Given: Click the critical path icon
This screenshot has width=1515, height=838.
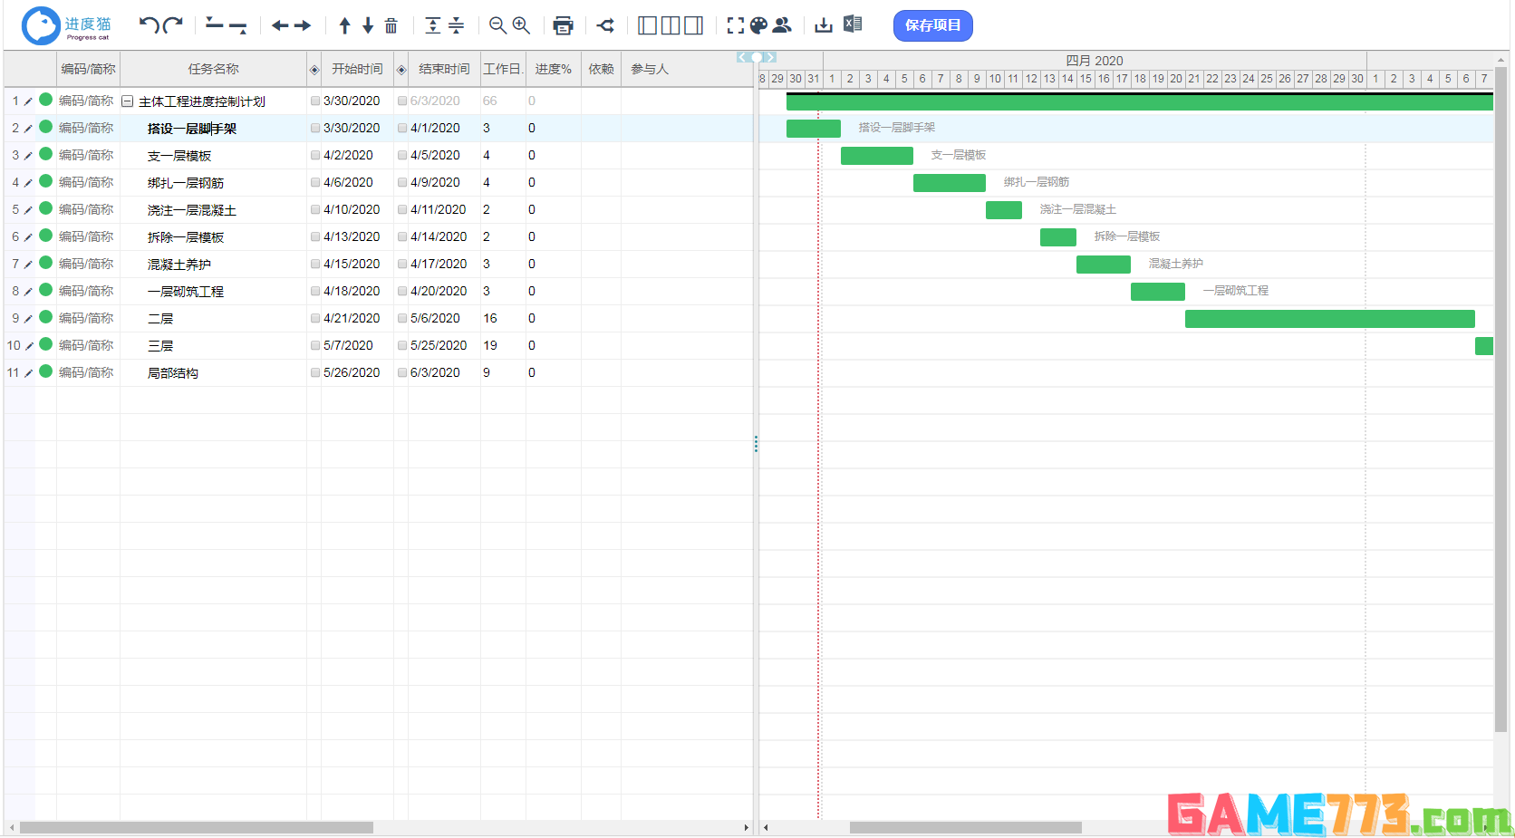Looking at the screenshot, I should [606, 25].
